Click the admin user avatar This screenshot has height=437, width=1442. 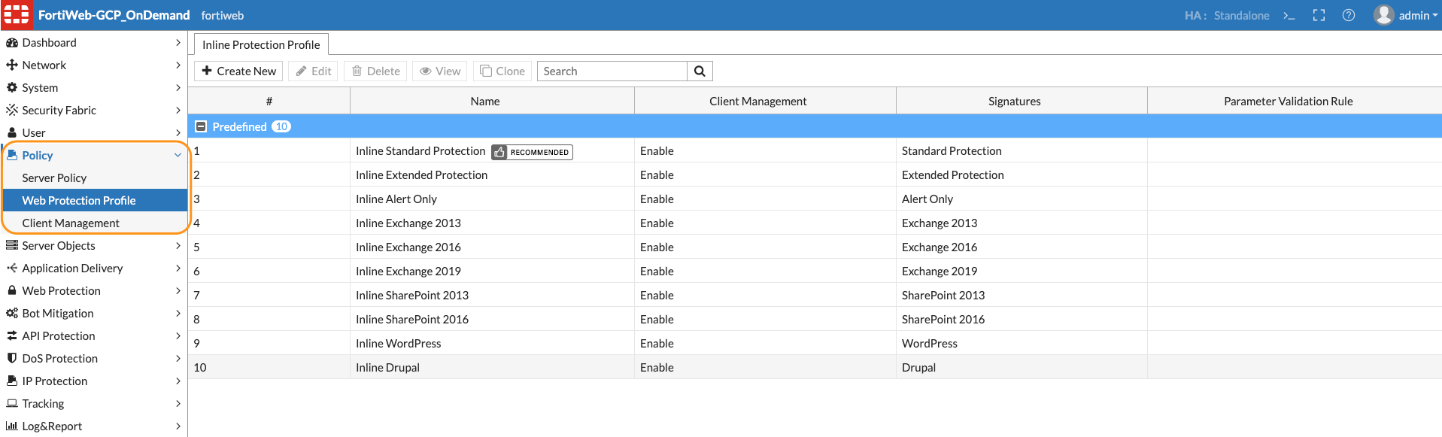tap(1384, 15)
